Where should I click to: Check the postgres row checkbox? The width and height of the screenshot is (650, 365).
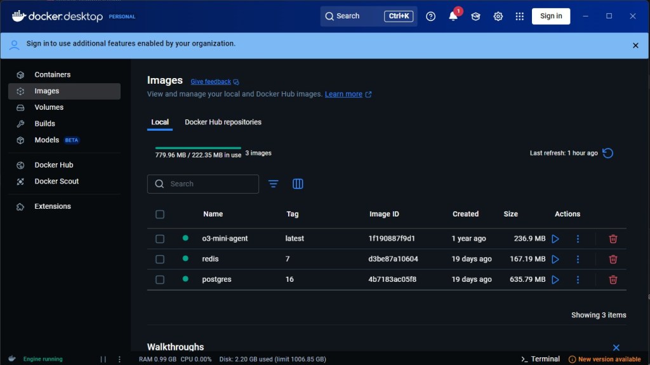pyautogui.click(x=159, y=279)
